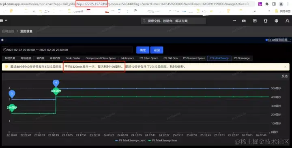Select the Metaspace tab

pyautogui.click(x=128, y=58)
